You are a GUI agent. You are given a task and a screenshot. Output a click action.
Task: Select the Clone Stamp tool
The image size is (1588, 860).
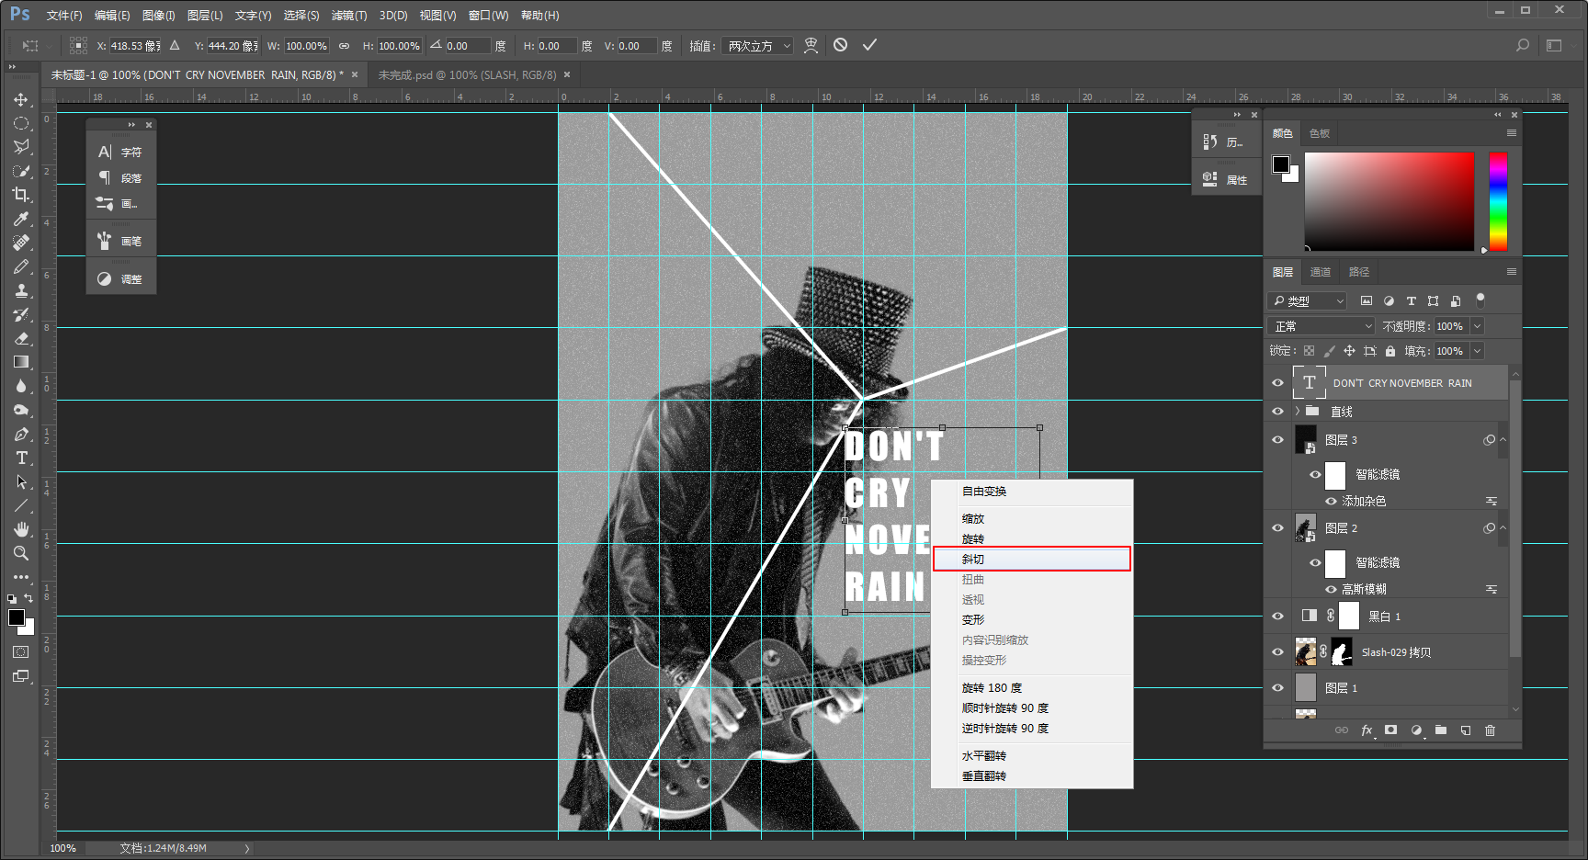(21, 290)
